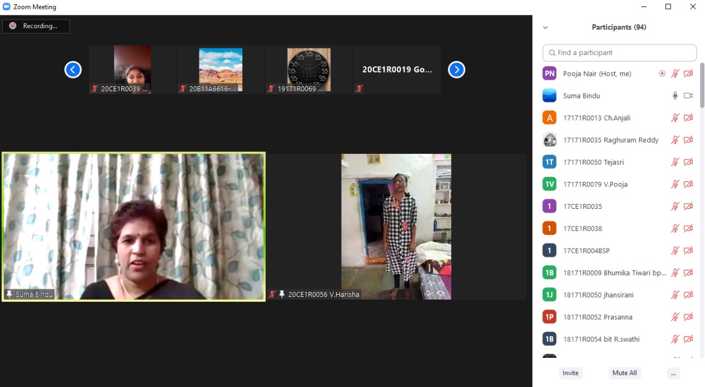
Task: Click previous arrow in the video gallery strip
Action: 73,70
